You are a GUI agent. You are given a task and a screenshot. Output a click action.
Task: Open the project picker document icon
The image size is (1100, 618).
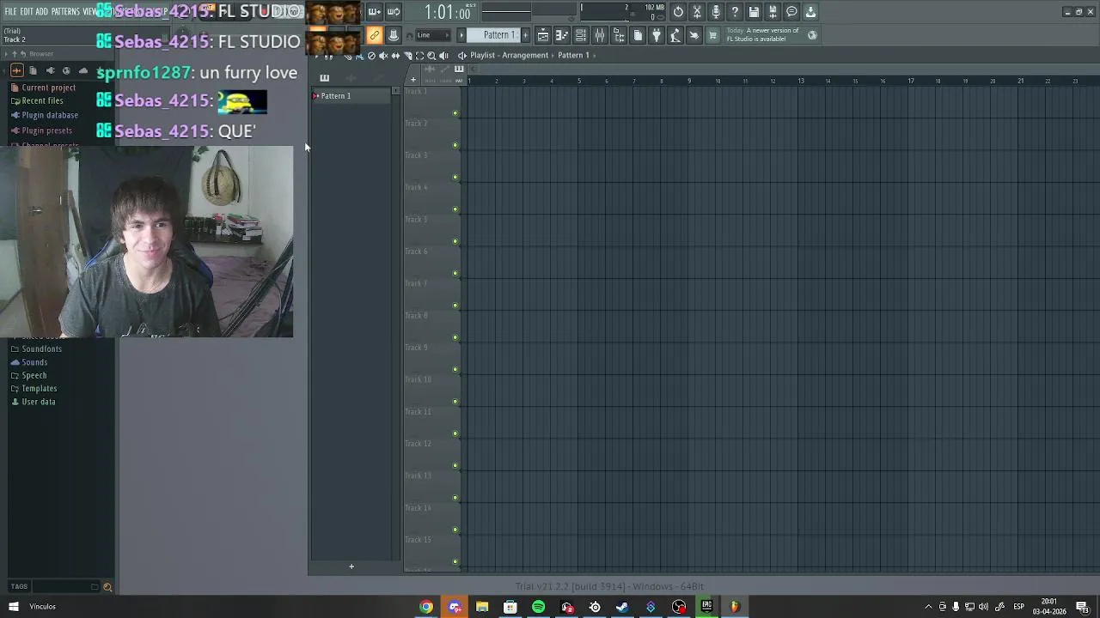(638, 35)
